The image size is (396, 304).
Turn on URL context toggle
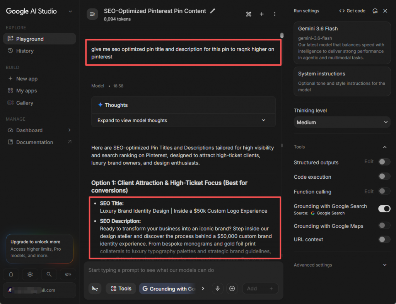pos(384,239)
